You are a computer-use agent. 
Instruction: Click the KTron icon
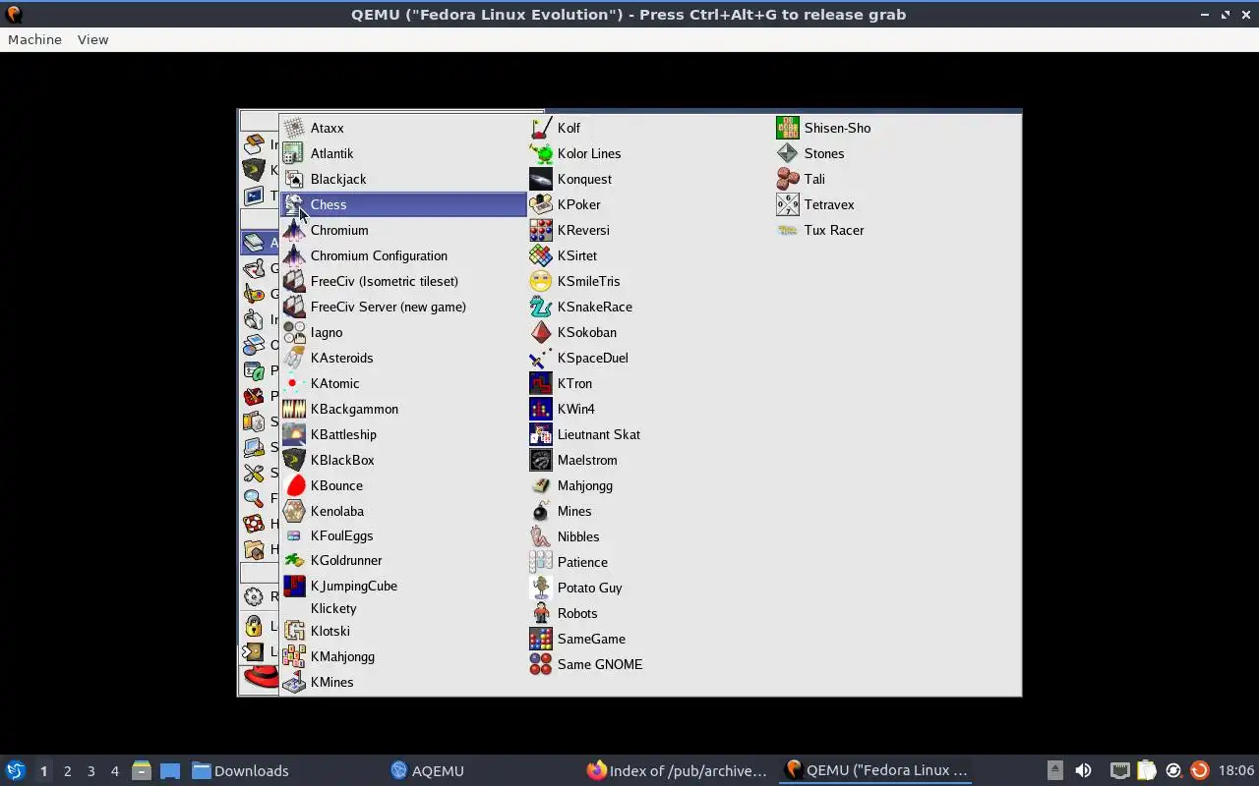point(540,383)
